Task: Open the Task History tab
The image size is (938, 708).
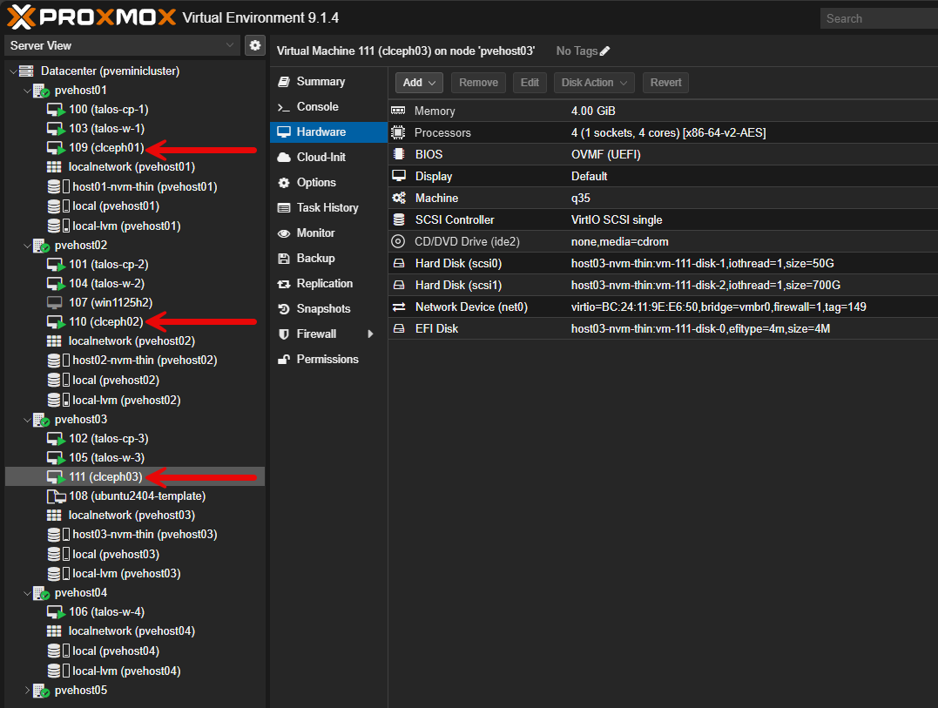Action: point(328,207)
